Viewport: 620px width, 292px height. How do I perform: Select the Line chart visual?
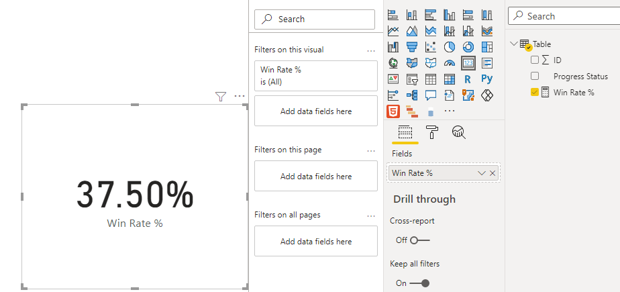[393, 31]
